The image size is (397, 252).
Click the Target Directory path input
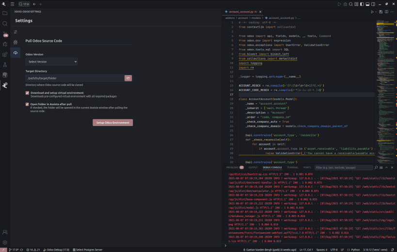coord(75,78)
